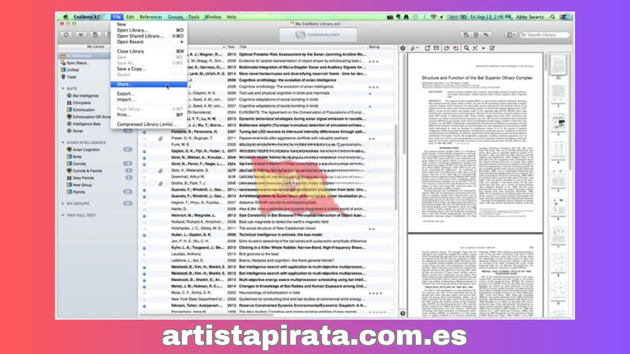
Task: Toggle read status dot for Mehal, J. M.; Holman row
Action: pyautogui.click(x=144, y=286)
